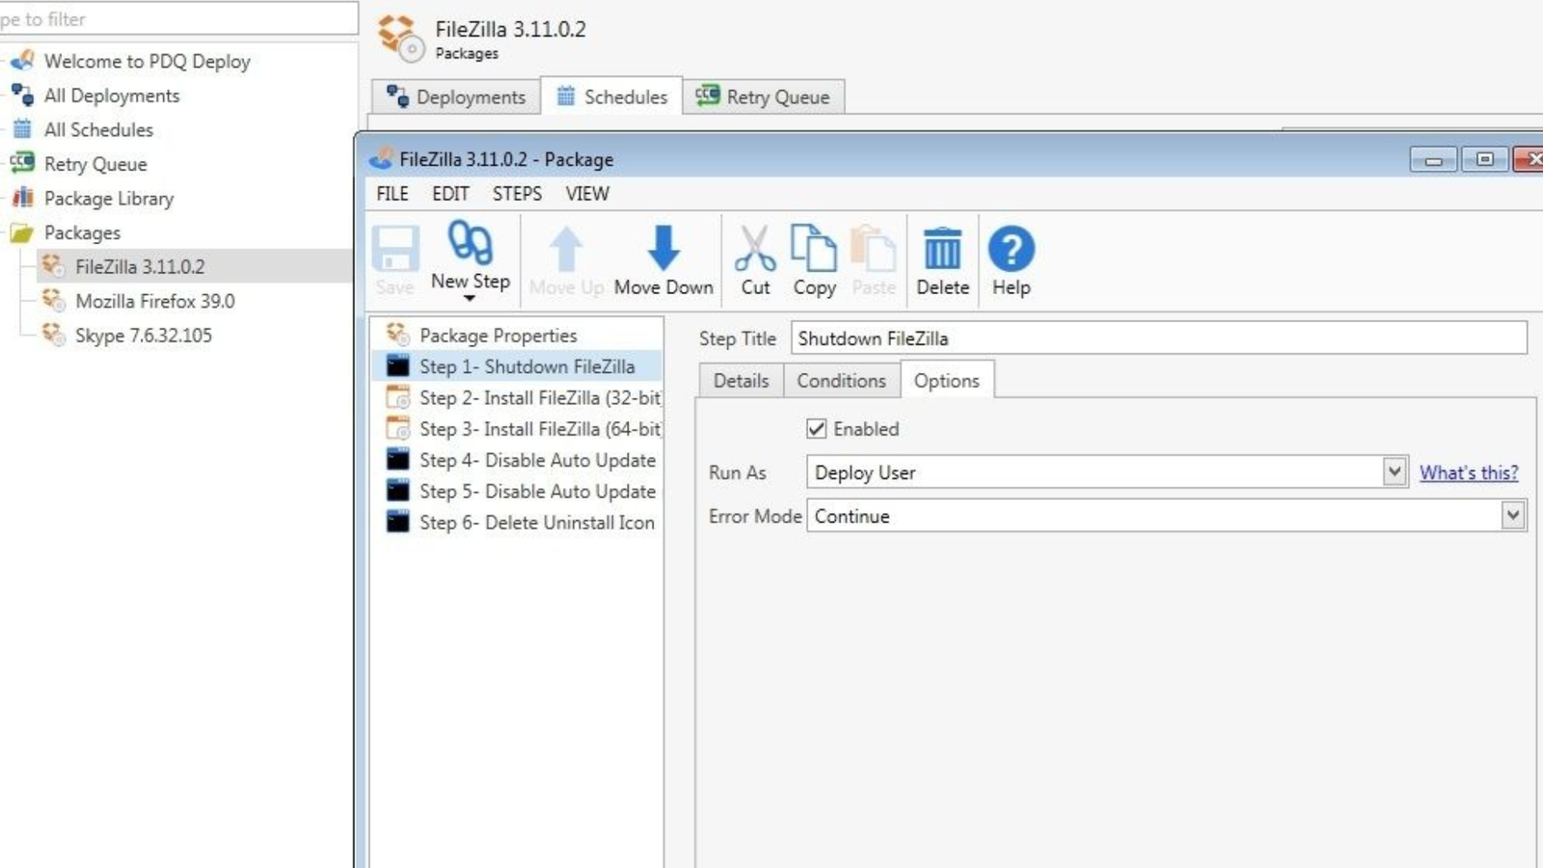Click the grayed Save floppy icon

point(395,249)
